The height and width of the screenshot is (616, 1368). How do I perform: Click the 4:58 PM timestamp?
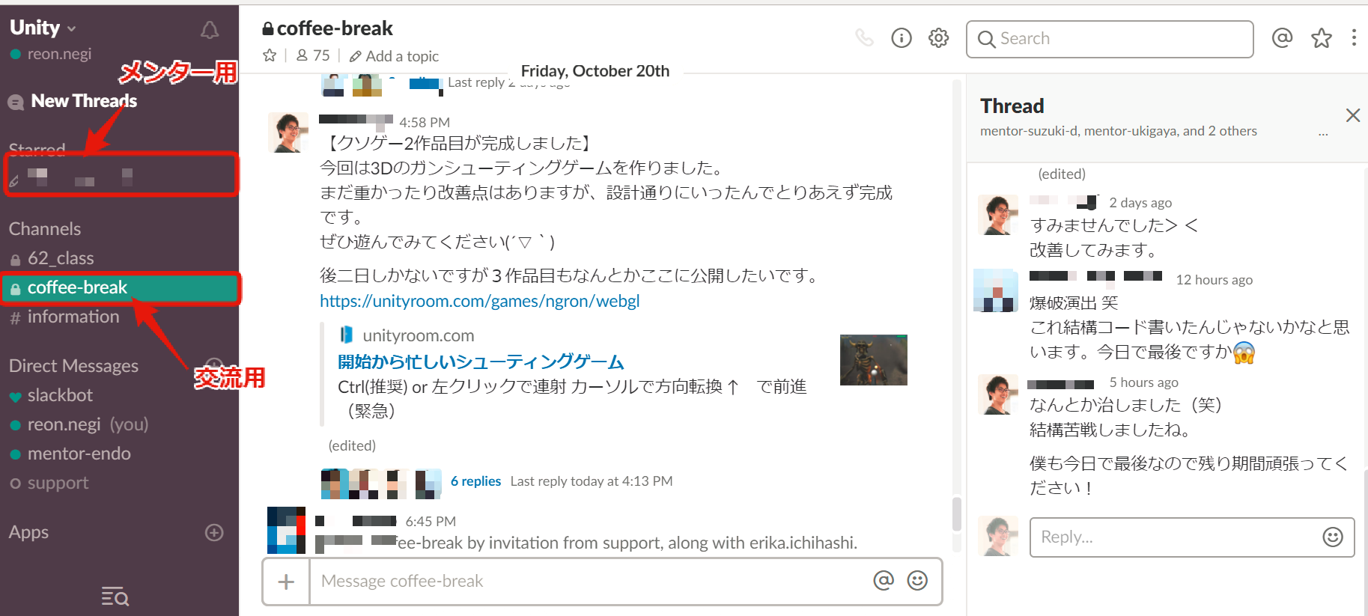point(425,122)
